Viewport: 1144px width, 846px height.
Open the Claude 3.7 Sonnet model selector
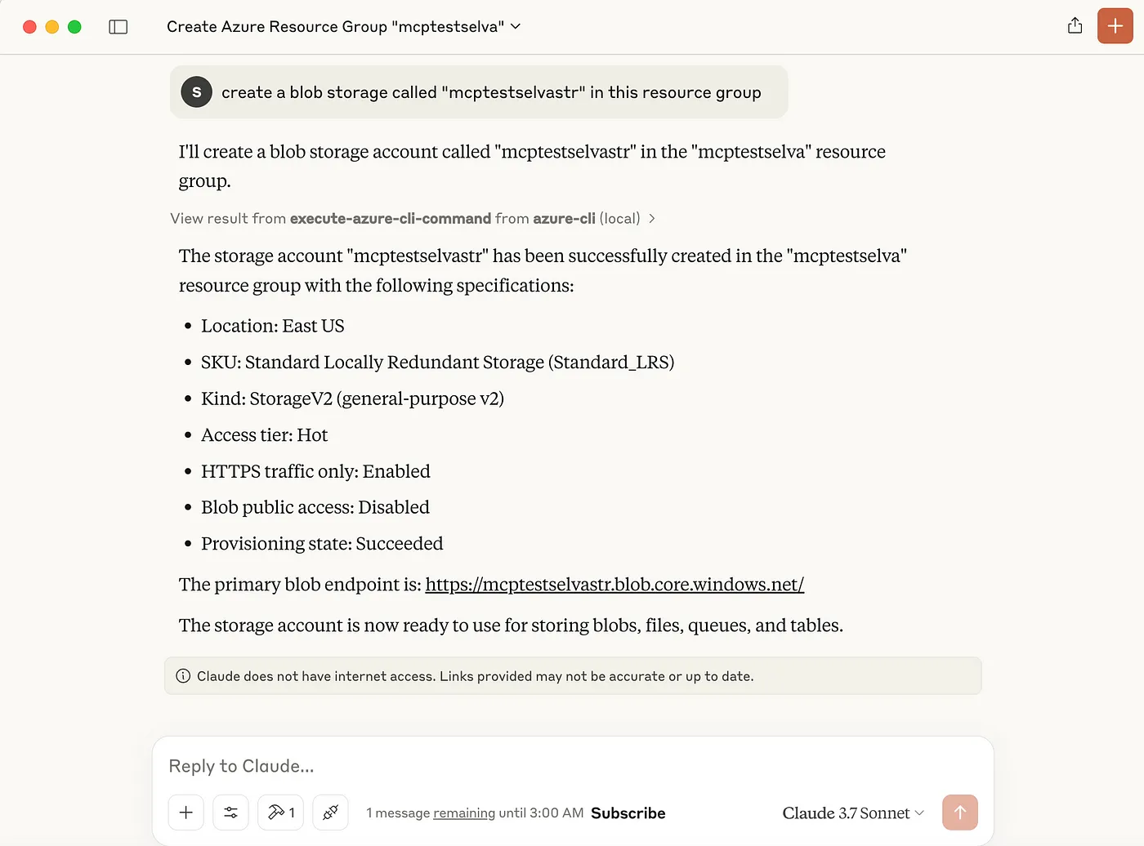(853, 813)
